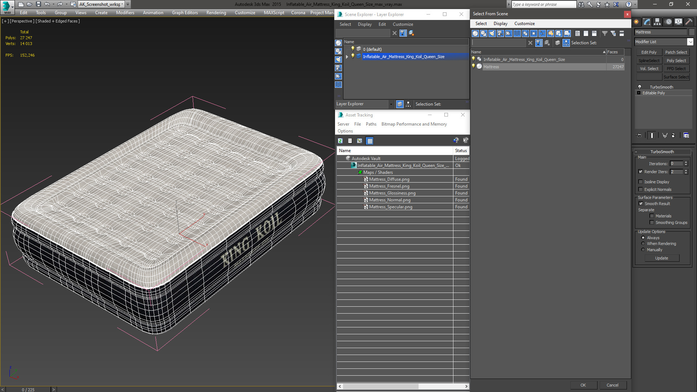Click Pin Stack icon below modifier stack

639,135
